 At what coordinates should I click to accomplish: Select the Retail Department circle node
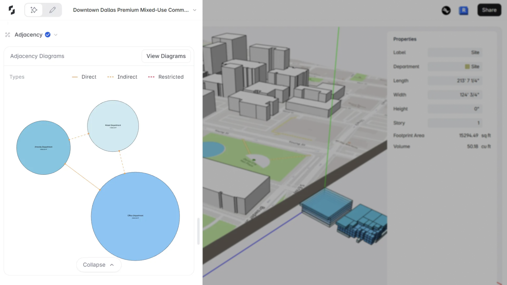(x=113, y=126)
